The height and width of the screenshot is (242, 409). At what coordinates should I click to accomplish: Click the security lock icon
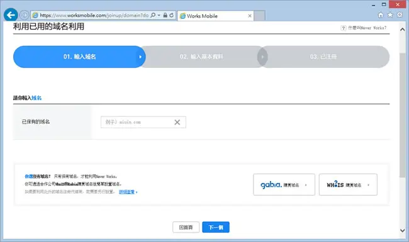pos(165,15)
